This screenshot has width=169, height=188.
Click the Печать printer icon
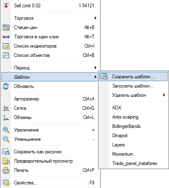coord(6,170)
